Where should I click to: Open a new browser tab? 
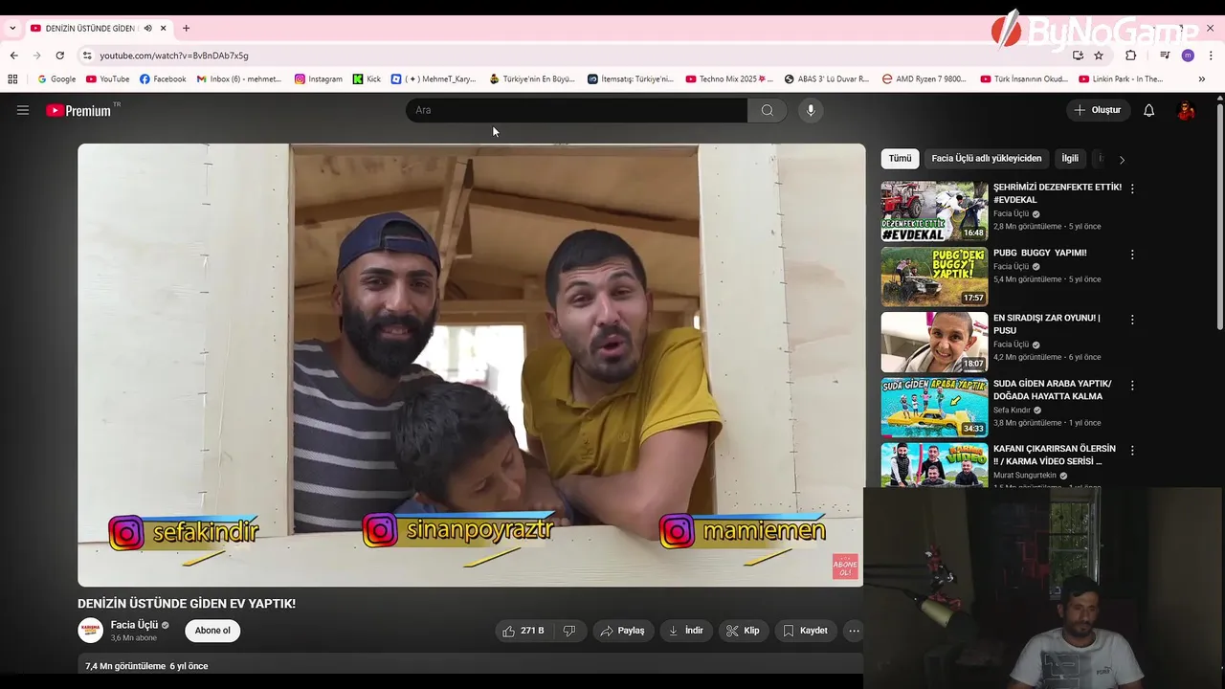click(186, 29)
